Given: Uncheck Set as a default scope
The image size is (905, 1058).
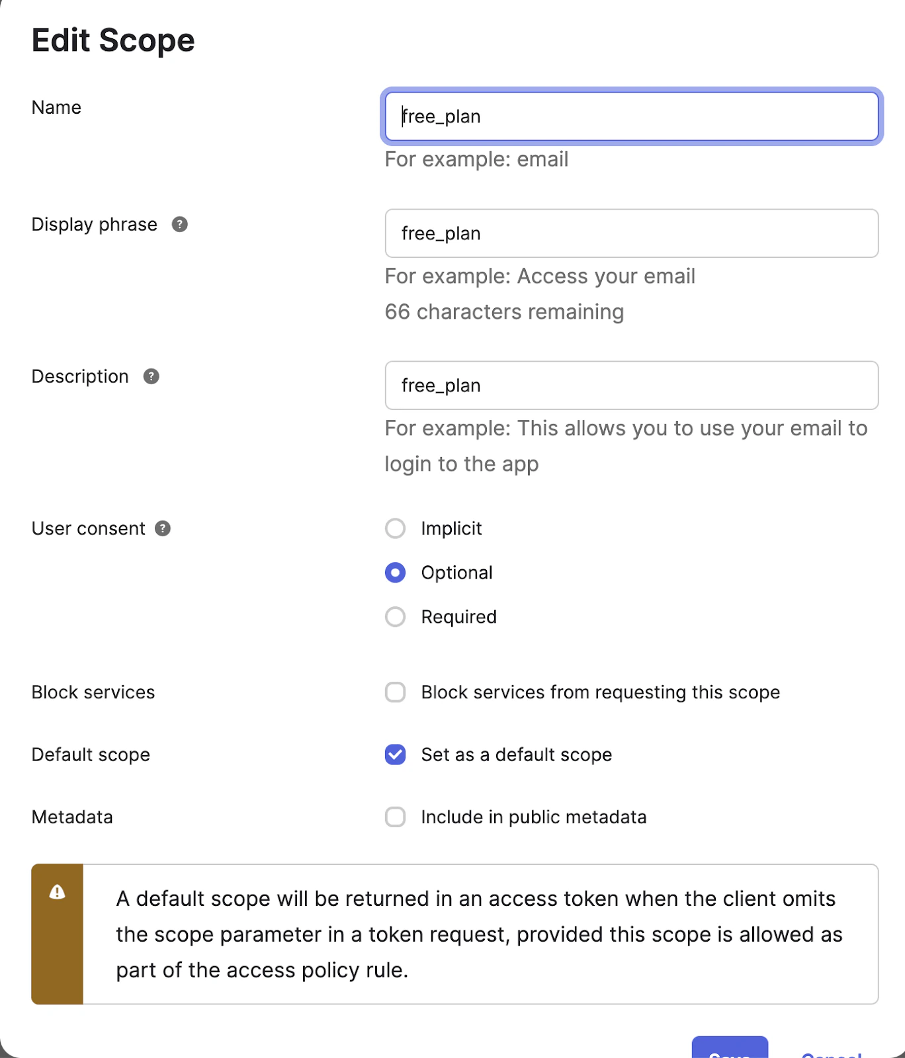Looking at the screenshot, I should (395, 754).
